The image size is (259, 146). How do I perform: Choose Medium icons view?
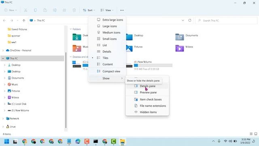[107, 32]
